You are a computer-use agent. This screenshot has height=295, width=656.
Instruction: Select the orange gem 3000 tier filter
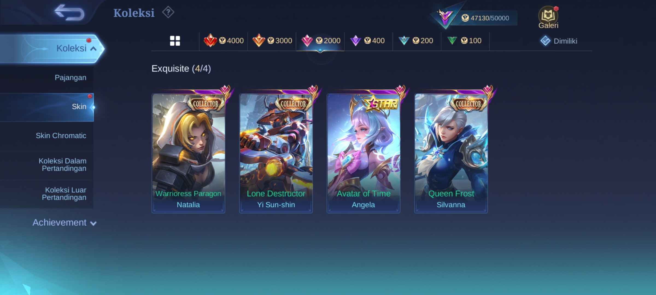point(272,41)
